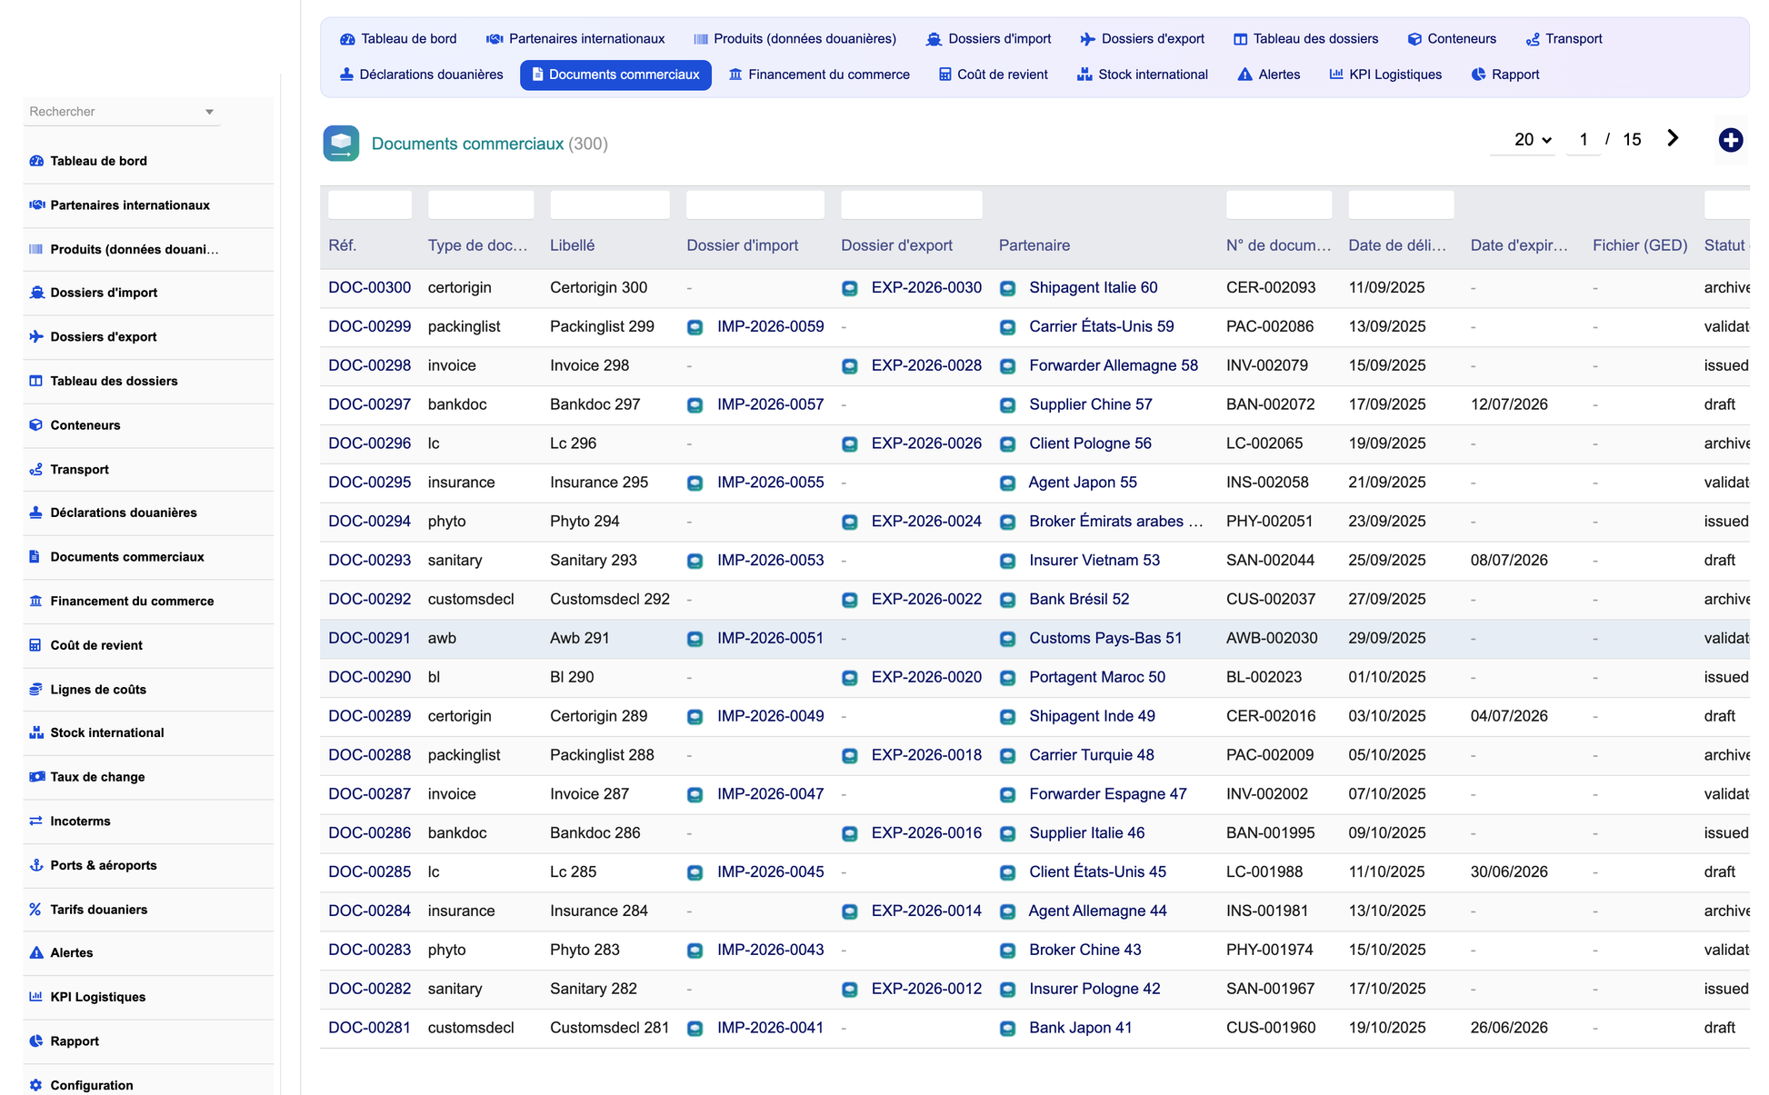The width and height of the screenshot is (1769, 1095).
Task: Sort by Fichier (GED) column header
Action: (1640, 245)
